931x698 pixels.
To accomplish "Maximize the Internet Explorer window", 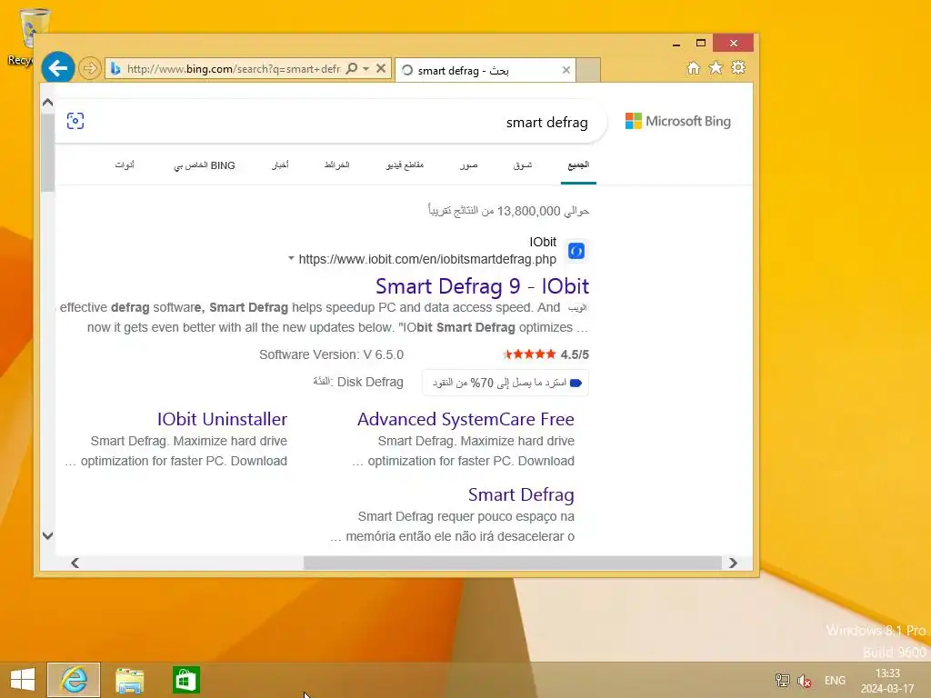I will point(701,44).
